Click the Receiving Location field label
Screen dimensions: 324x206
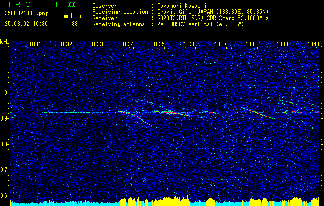coord(120,12)
